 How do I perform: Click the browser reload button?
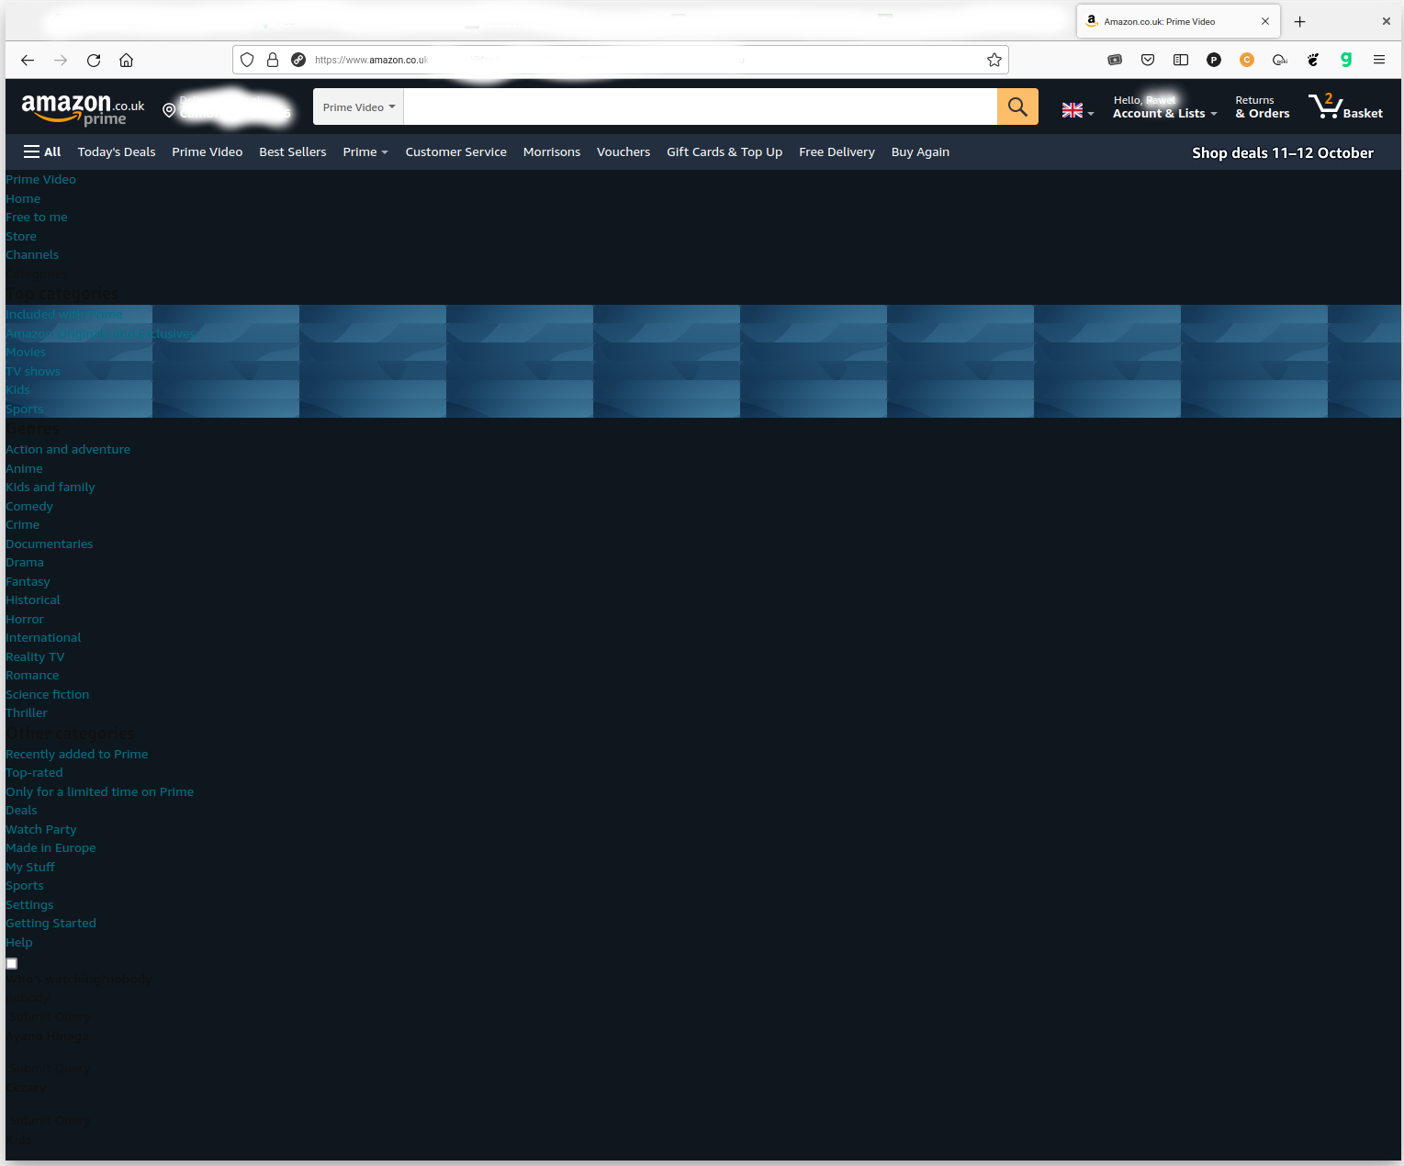[x=94, y=60]
